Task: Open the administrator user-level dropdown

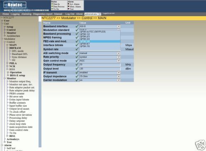Action: (93, 14)
